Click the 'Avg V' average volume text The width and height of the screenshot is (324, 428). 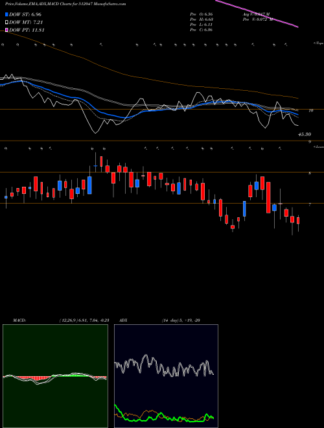coord(255,14)
